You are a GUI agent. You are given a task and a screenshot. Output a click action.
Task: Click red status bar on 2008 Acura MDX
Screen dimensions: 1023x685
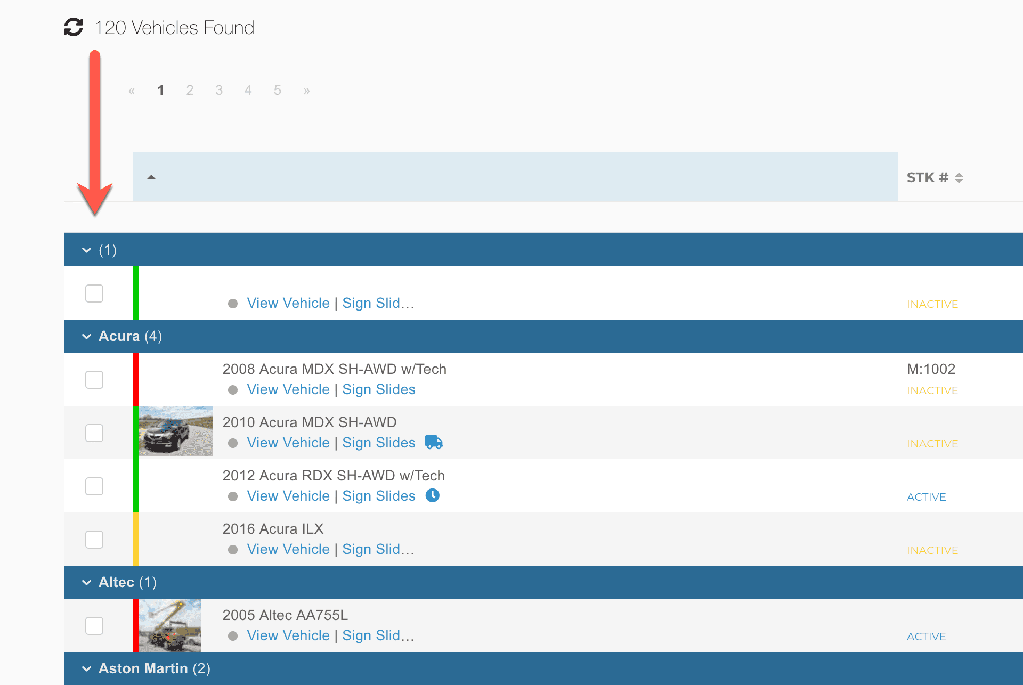coord(136,379)
